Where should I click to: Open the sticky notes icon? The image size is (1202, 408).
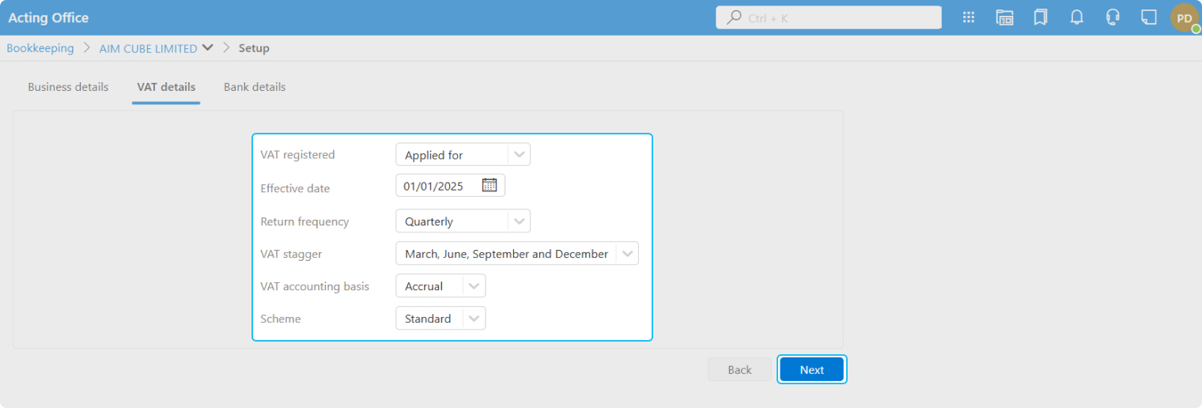[x=1149, y=17]
